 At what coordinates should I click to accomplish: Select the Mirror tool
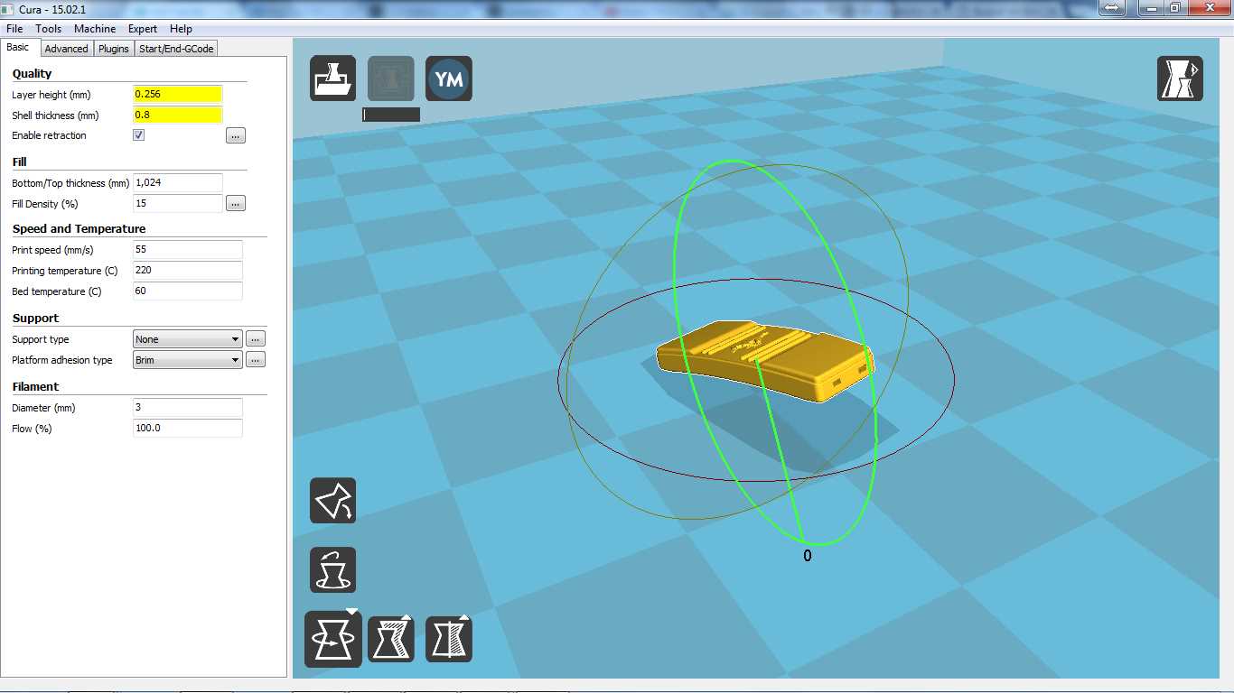coord(449,639)
